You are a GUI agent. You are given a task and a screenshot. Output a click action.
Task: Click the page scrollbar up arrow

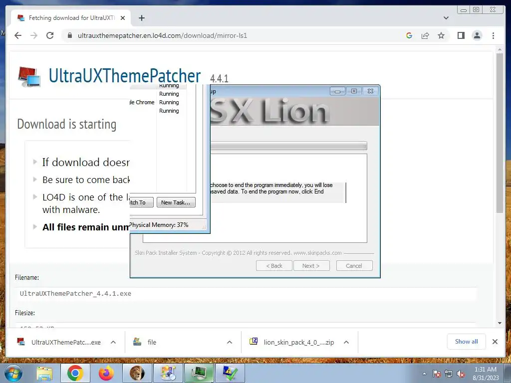(x=500, y=50)
